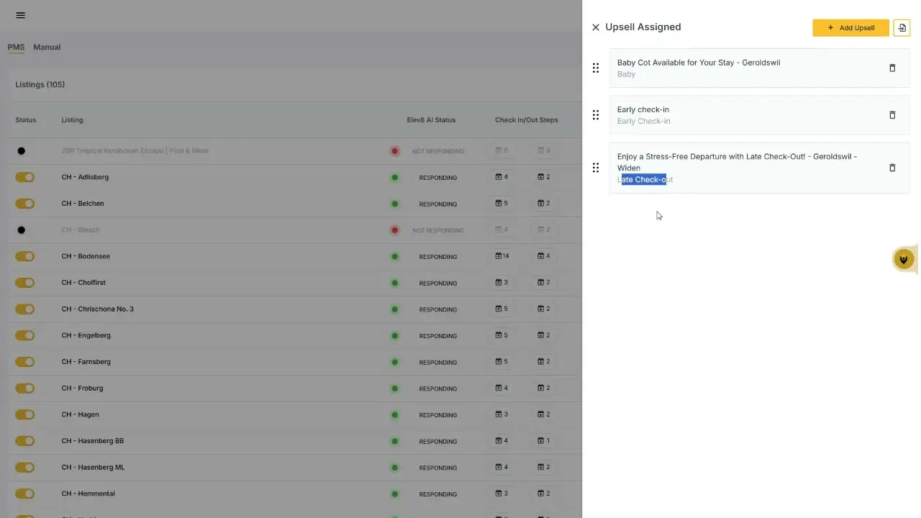This screenshot has height=518, width=921.
Task: Click the Listings (105) heading
Action: [40, 85]
